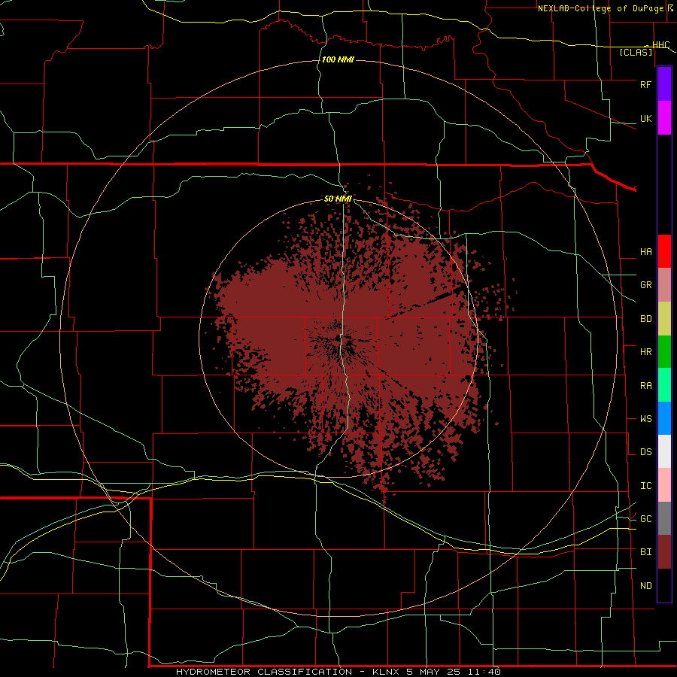Viewport: 677px width, 677px height.
Task: Click the BD yellow legend swatch
Action: point(664,319)
